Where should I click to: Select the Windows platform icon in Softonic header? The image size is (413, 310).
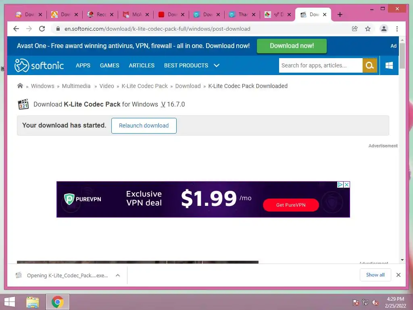[x=389, y=65]
